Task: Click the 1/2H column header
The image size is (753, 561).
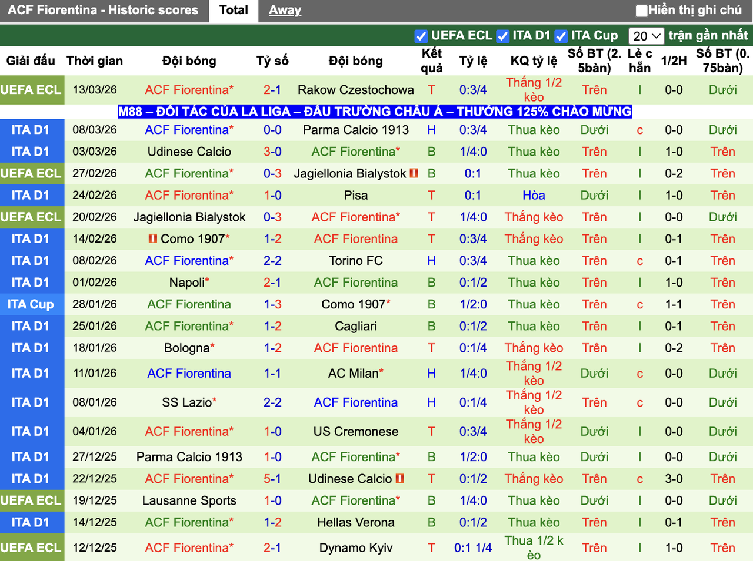Action: coord(674,61)
